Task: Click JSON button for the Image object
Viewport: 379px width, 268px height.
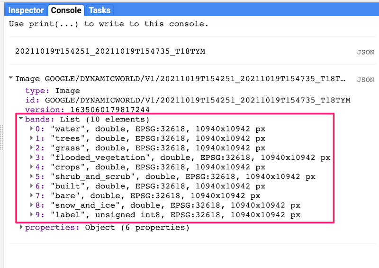Action: coord(365,80)
